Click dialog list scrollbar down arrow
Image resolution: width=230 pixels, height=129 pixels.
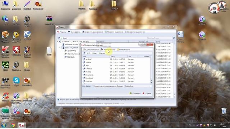(151, 82)
